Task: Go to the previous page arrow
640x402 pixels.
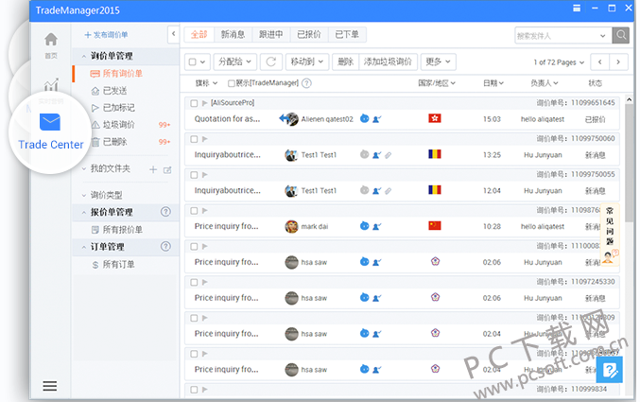Action: (599, 62)
